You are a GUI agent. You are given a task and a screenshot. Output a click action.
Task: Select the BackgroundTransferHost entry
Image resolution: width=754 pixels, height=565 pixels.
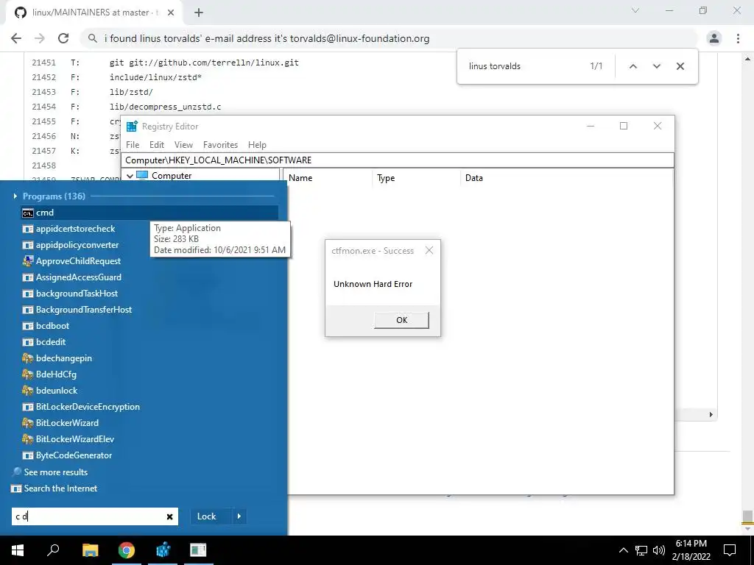click(77, 310)
